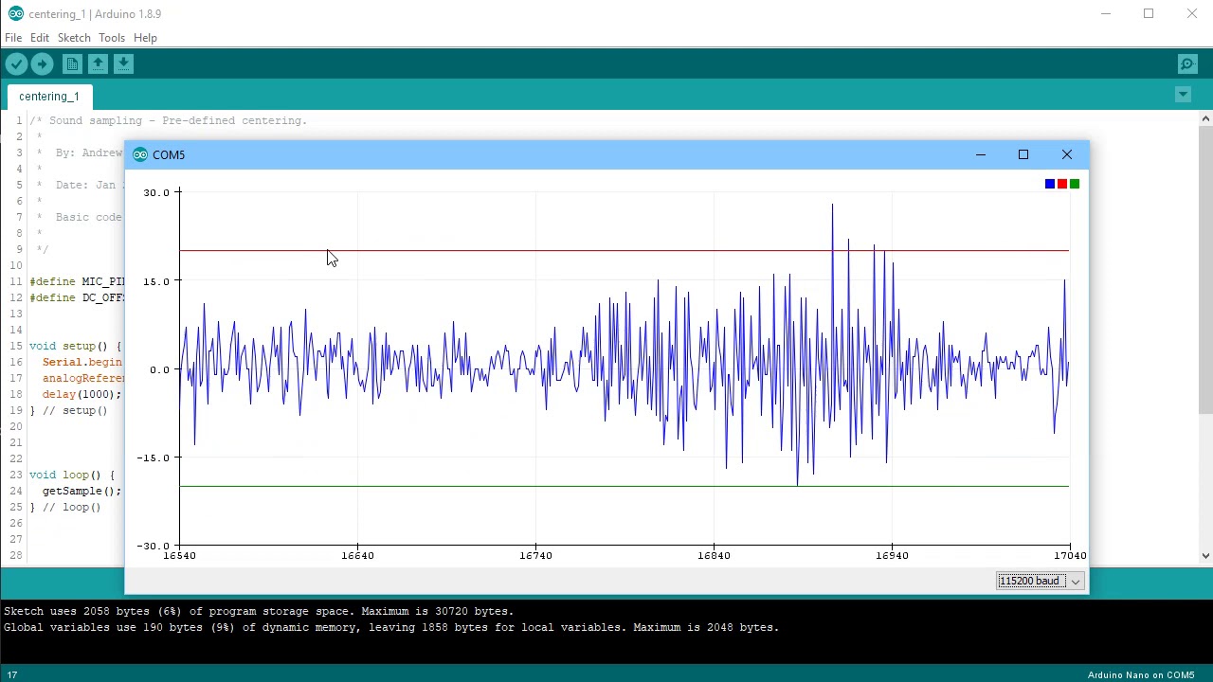Click the -30.0 y-axis label in plotter

153,546
